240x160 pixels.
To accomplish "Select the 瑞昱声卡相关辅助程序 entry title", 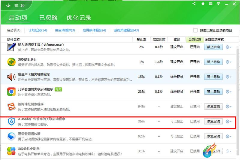I will pyautogui.click(x=34, y=74).
